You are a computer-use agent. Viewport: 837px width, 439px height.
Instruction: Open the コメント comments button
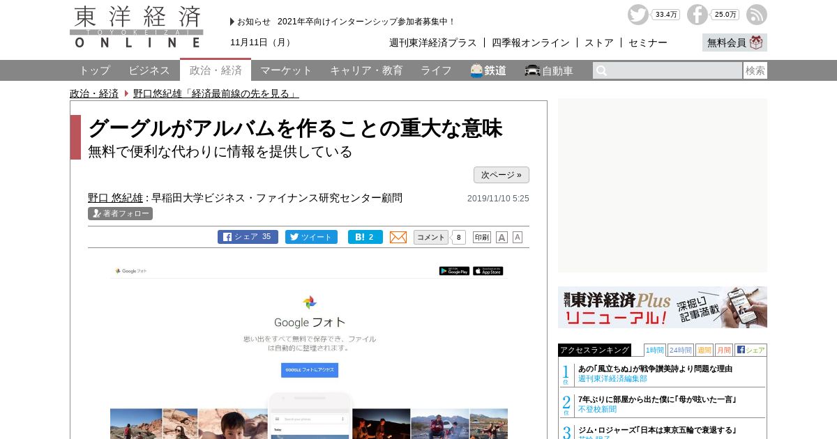431,237
